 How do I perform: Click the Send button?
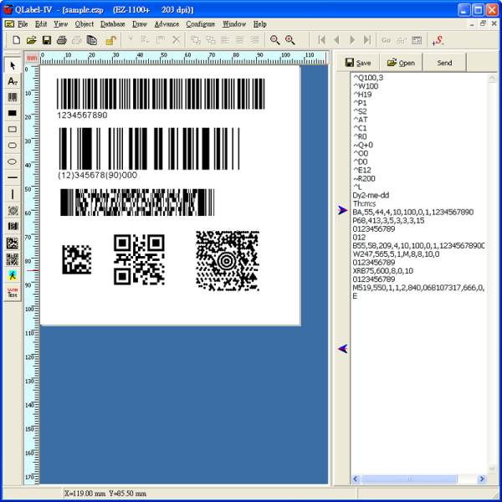click(x=444, y=63)
